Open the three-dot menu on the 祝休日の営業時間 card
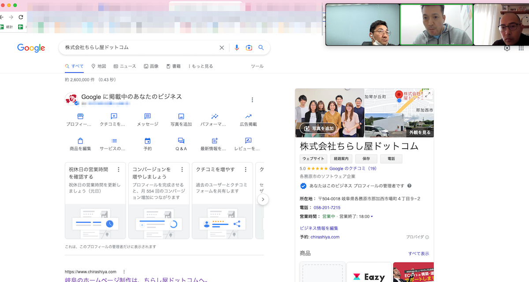The height and width of the screenshot is (282, 529). coord(119,170)
